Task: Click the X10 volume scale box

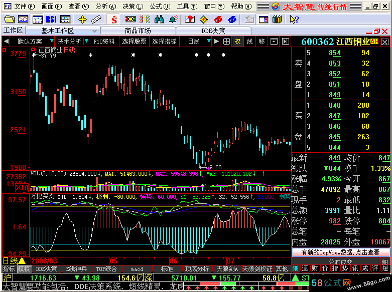Action: tap(22, 188)
